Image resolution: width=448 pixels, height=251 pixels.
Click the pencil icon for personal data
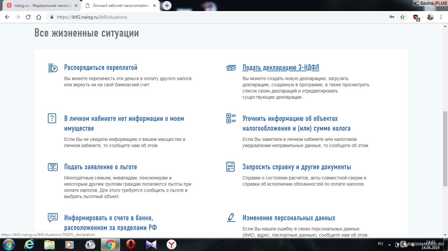click(231, 218)
